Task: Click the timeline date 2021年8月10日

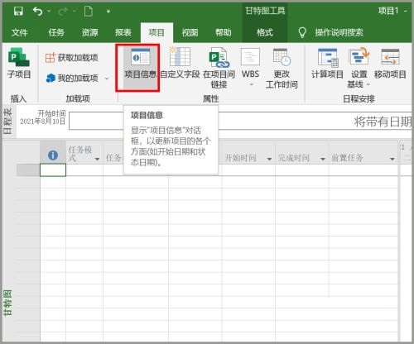Action: 43,122
